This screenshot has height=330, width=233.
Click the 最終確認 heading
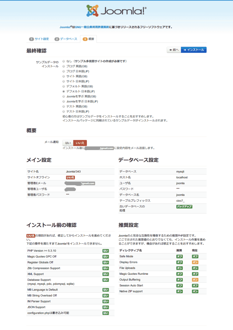click(x=36, y=51)
